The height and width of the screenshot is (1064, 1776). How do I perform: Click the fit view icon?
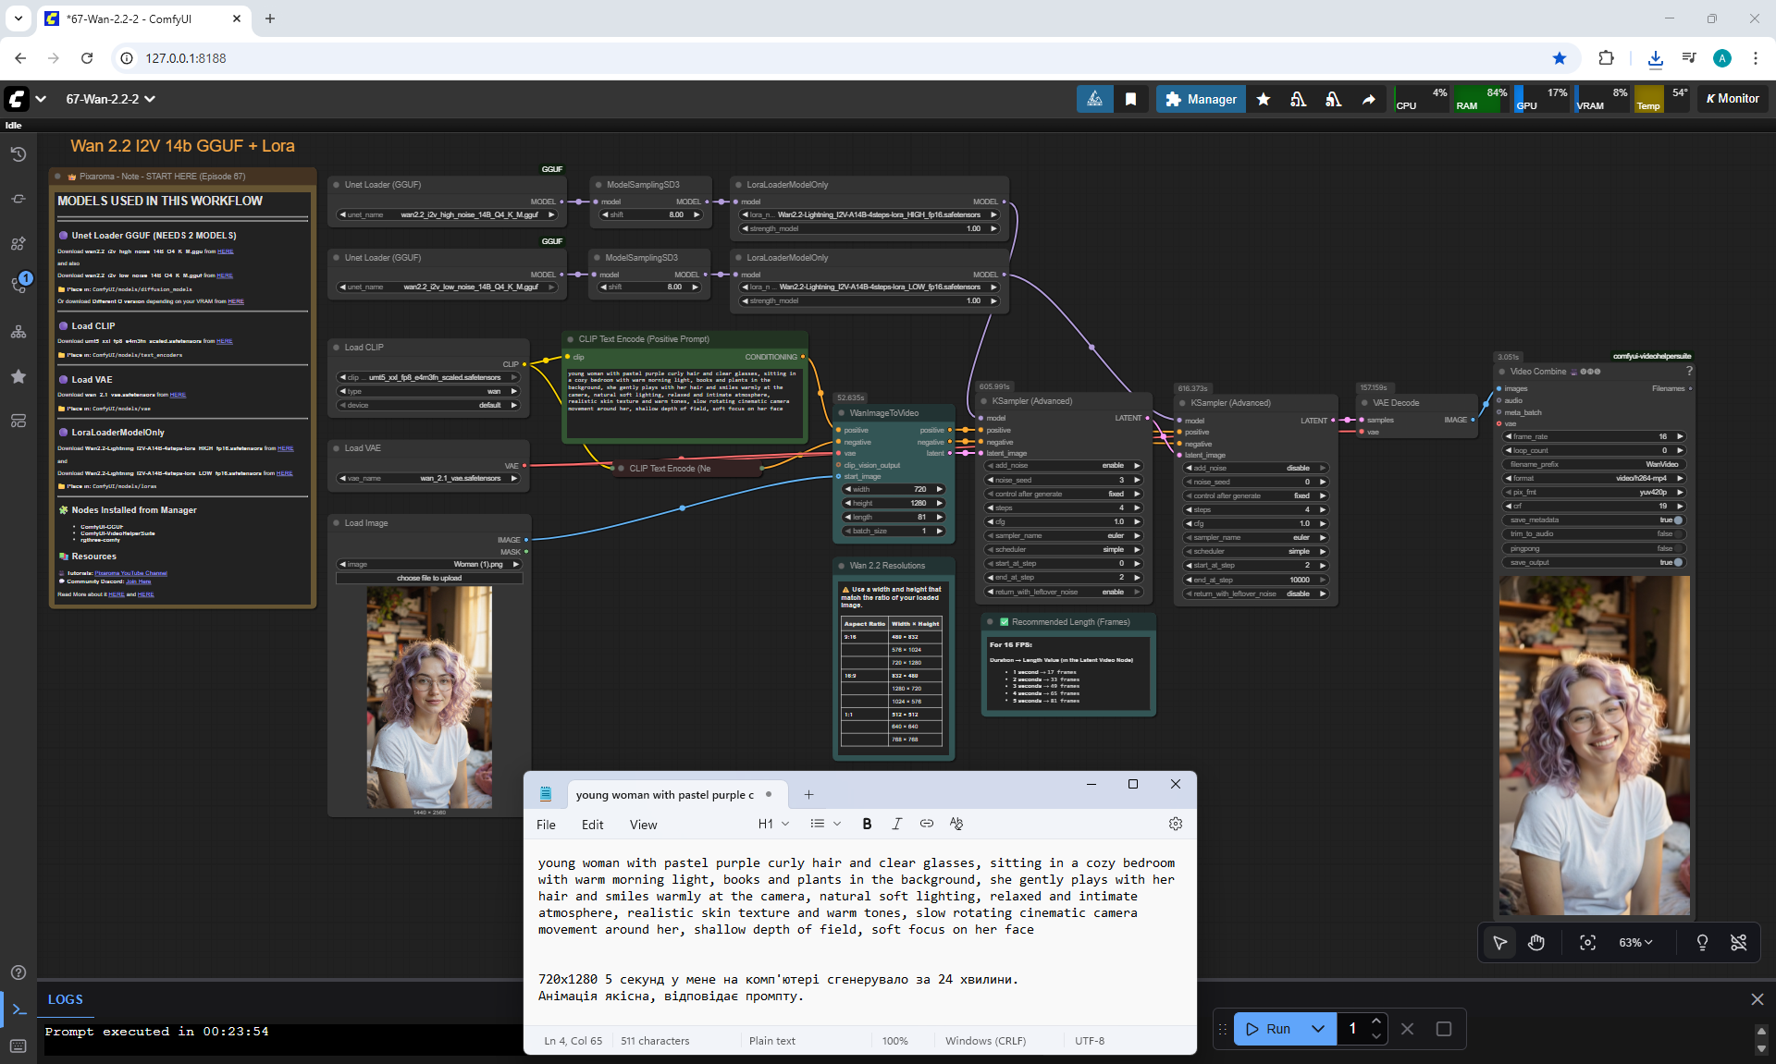pos(1587,942)
